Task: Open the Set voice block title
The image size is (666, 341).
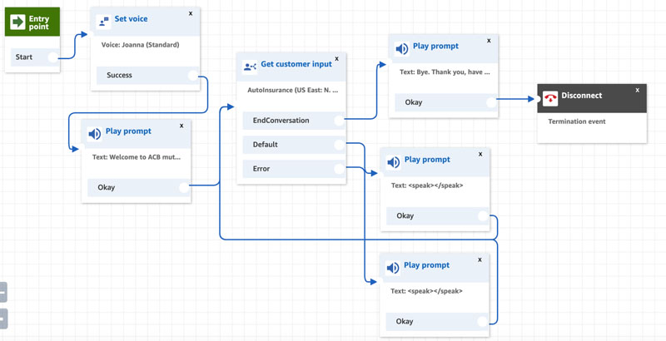Action: pos(132,19)
